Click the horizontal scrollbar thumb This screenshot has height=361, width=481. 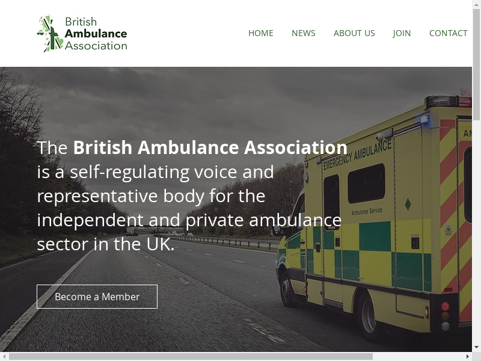pos(191,356)
